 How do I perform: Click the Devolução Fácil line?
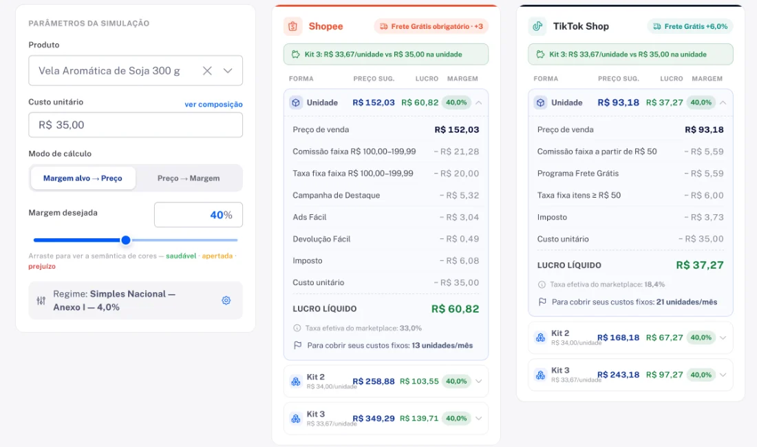click(x=386, y=239)
